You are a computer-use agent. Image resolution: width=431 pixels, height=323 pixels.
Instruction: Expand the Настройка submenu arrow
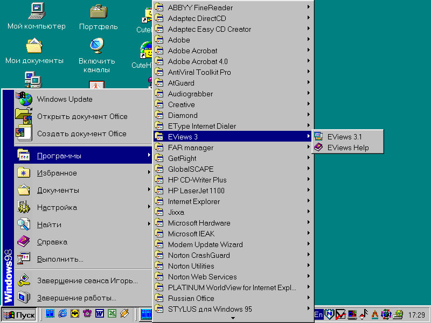pos(149,207)
